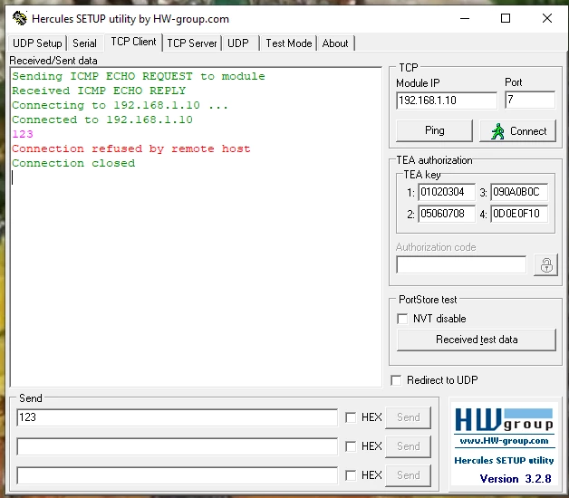Click 'Sending ICMP ECHO REQUEST to module' line
The image size is (569, 498).
139,76
